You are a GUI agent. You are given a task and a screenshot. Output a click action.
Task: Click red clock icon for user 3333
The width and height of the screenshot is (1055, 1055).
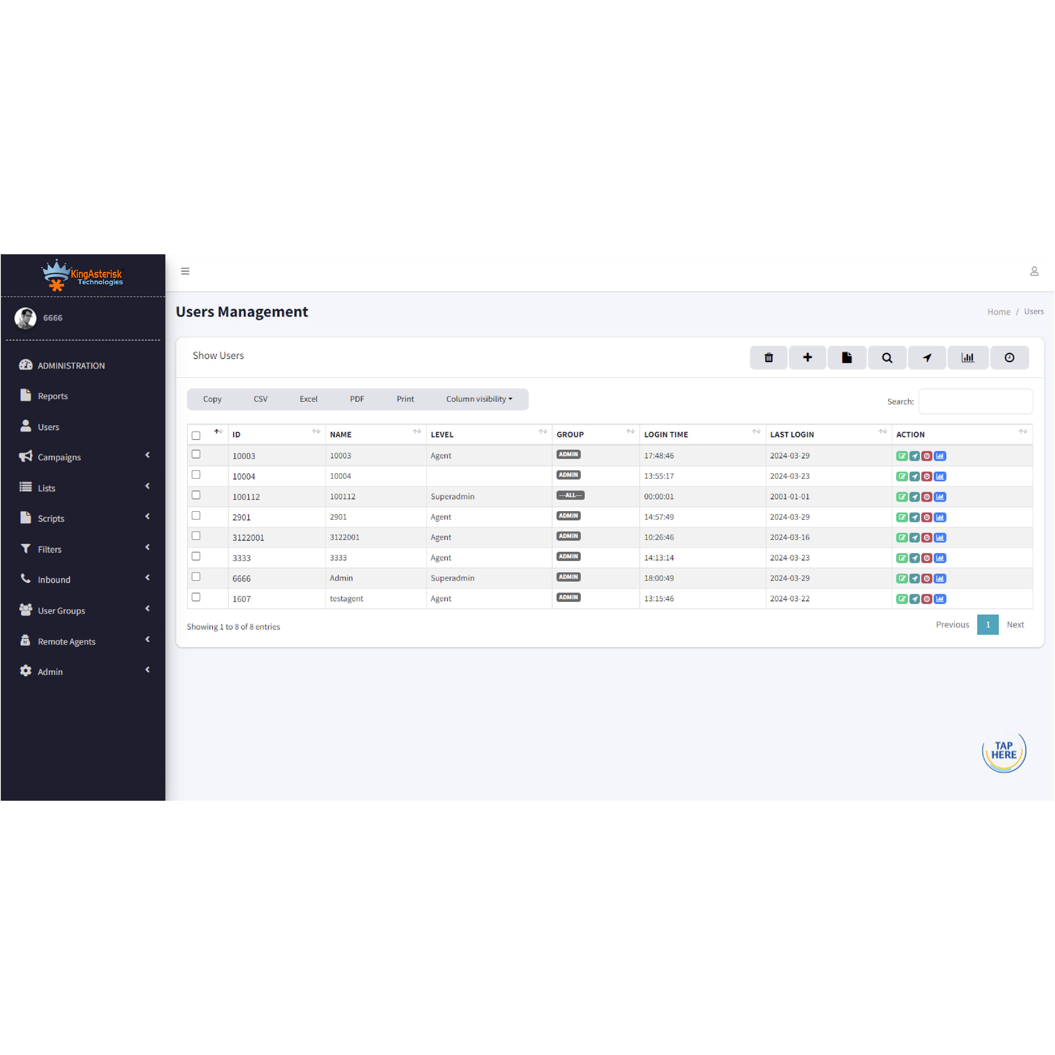927,558
